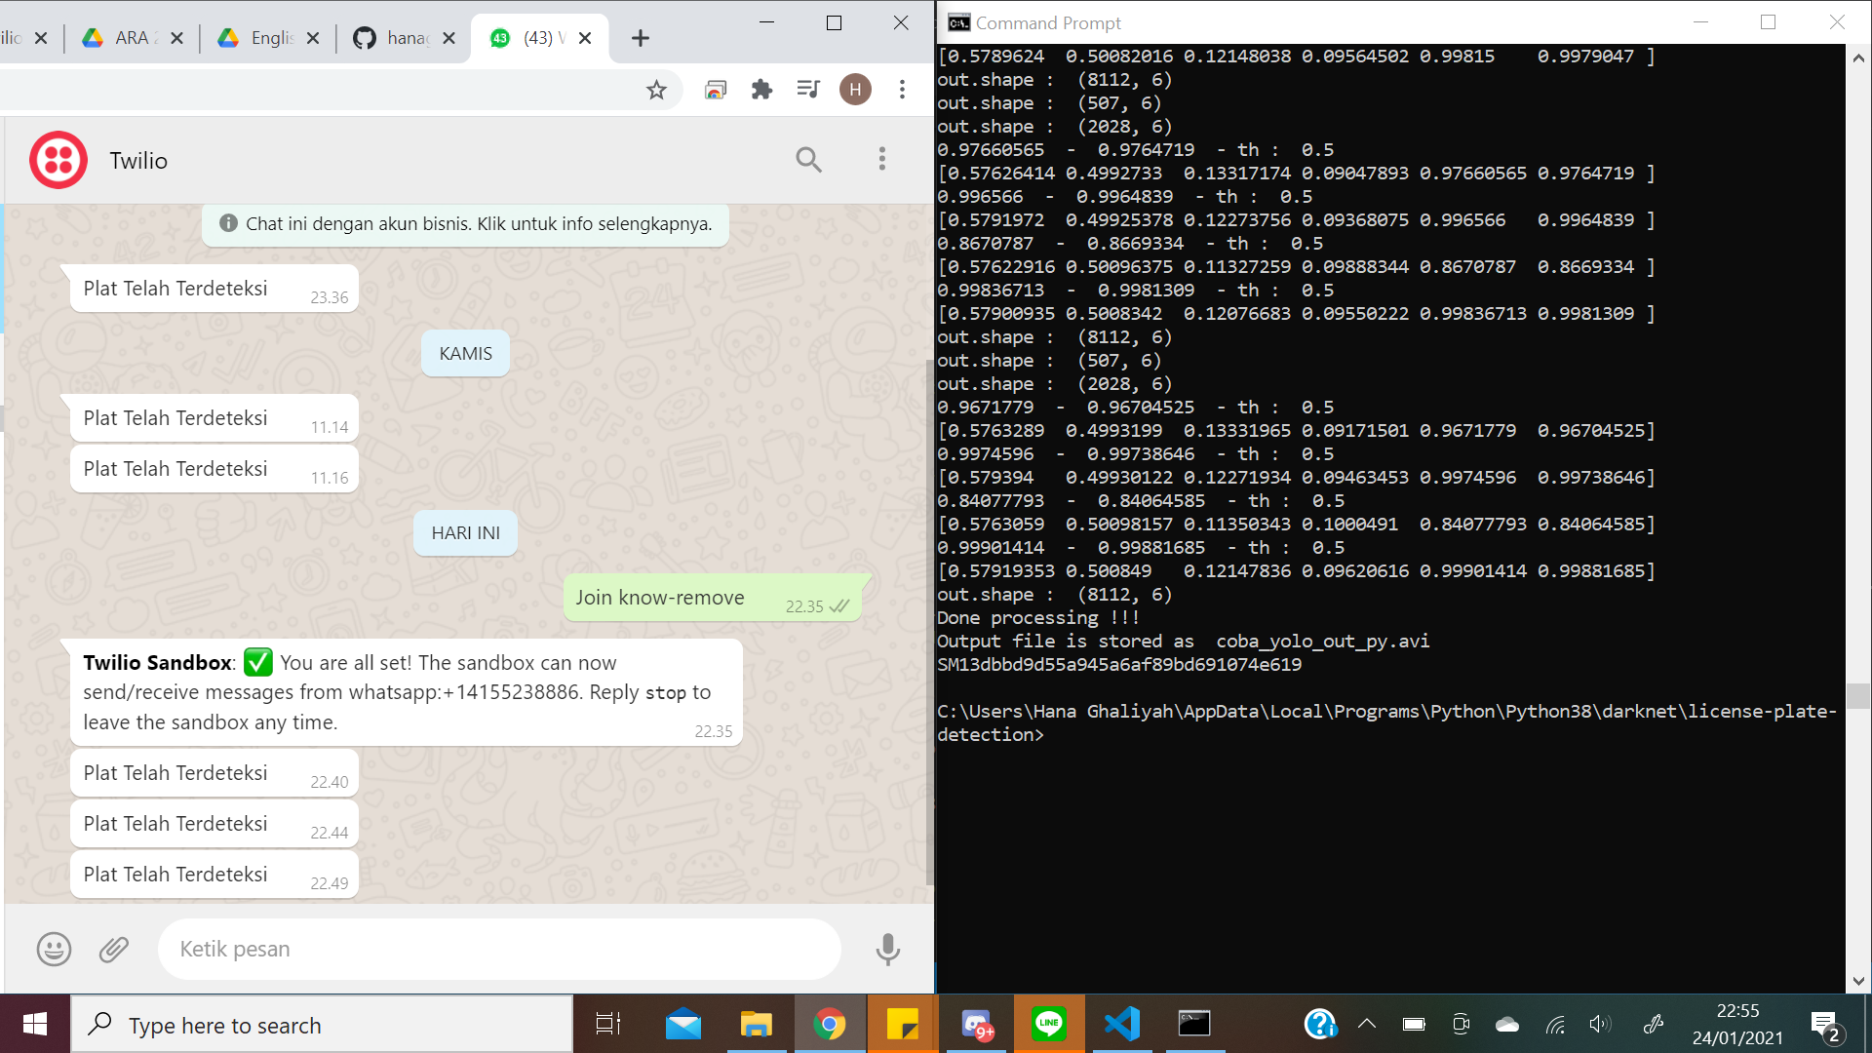This screenshot has height=1053, width=1872.
Task: Launch VS Code from the taskbar
Action: point(1122,1024)
